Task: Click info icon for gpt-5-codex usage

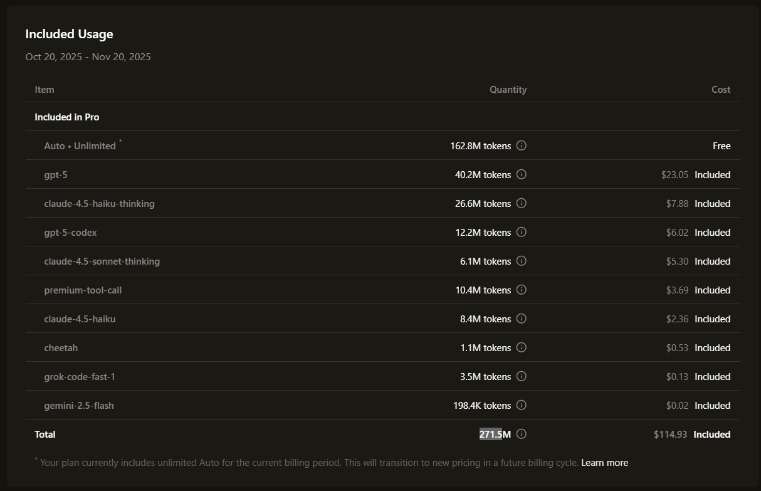Action: coord(522,232)
